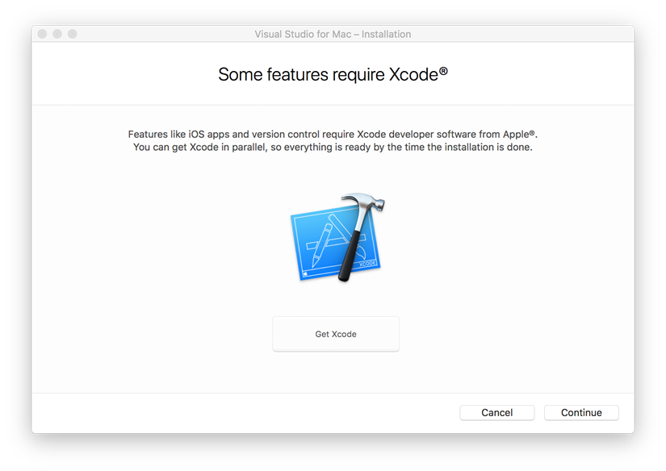Viewport: 666px width, 471px height.
Task: Click the word 'Apple' in the description
Action: 513,134
